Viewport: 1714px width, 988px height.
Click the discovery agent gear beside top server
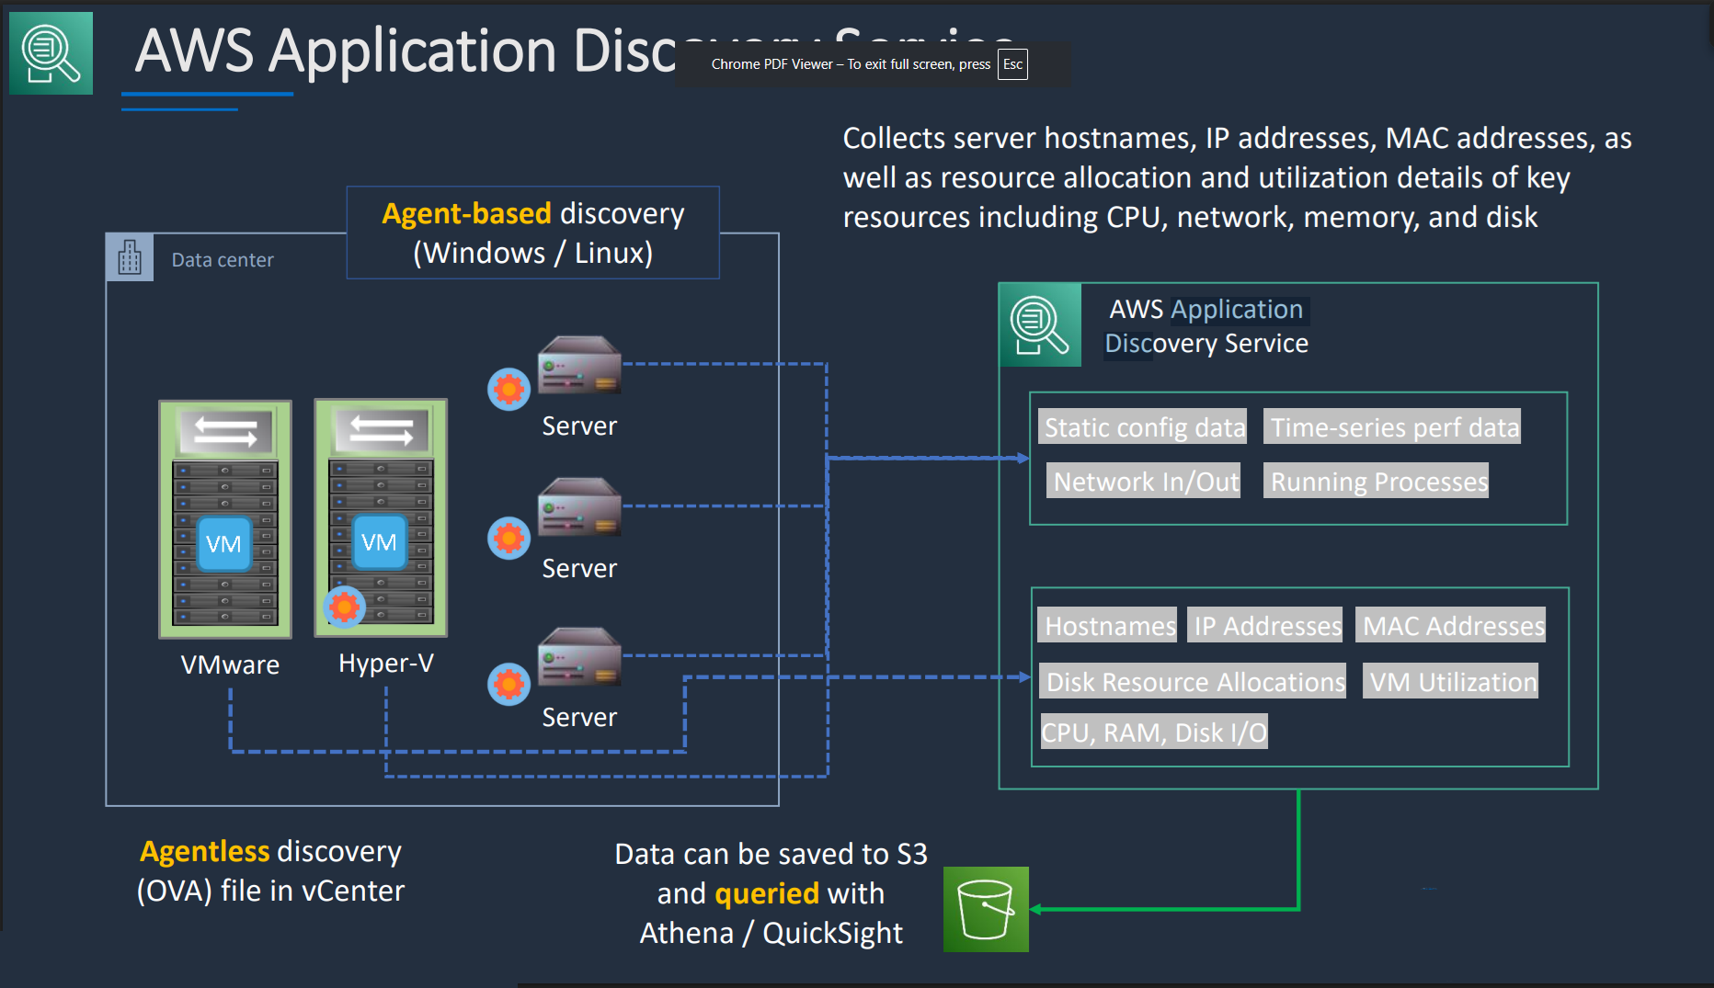508,390
